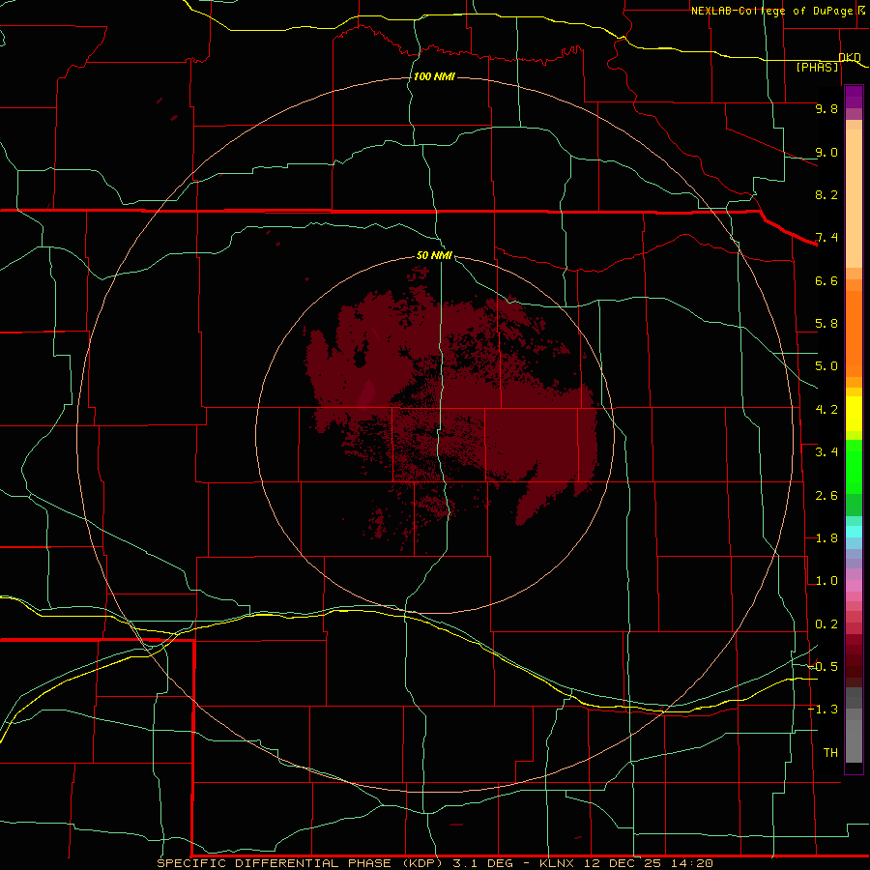Click the 3.4 value on color scale

click(x=826, y=452)
